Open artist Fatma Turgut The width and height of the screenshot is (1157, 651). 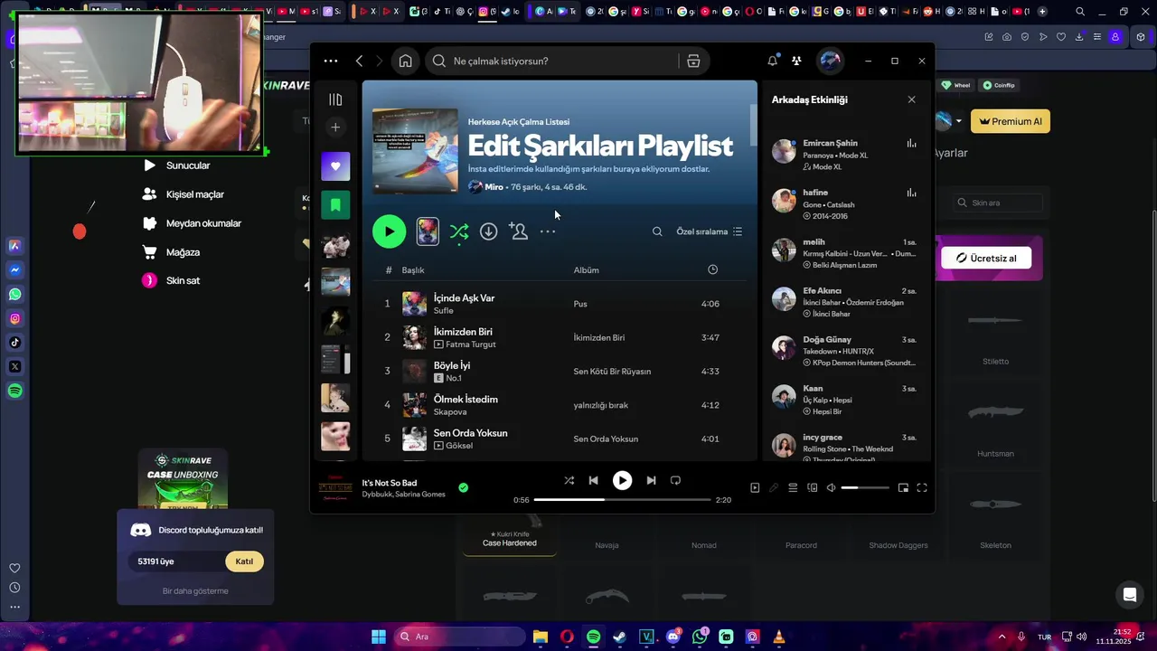[471, 344]
